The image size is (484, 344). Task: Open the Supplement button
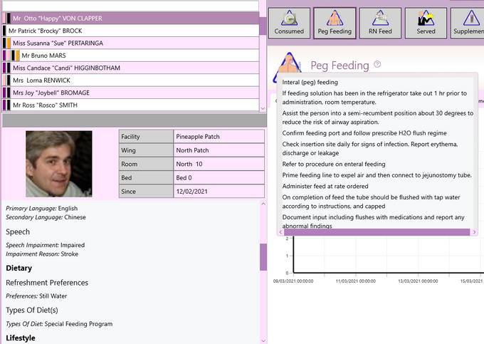(468, 24)
